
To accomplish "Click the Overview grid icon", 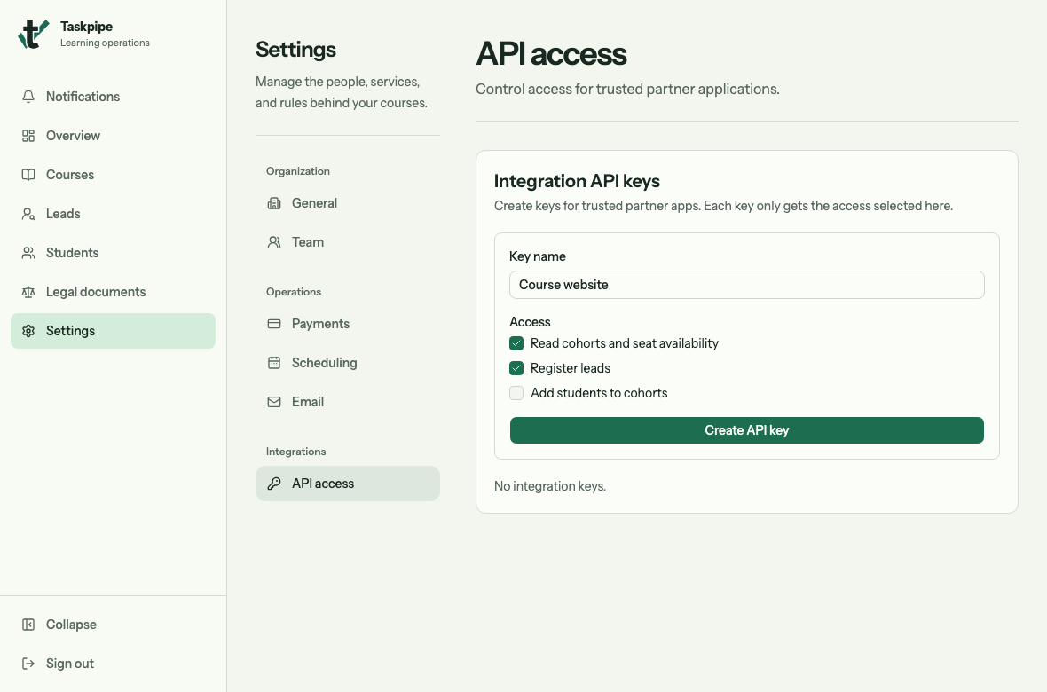I will click(28, 136).
